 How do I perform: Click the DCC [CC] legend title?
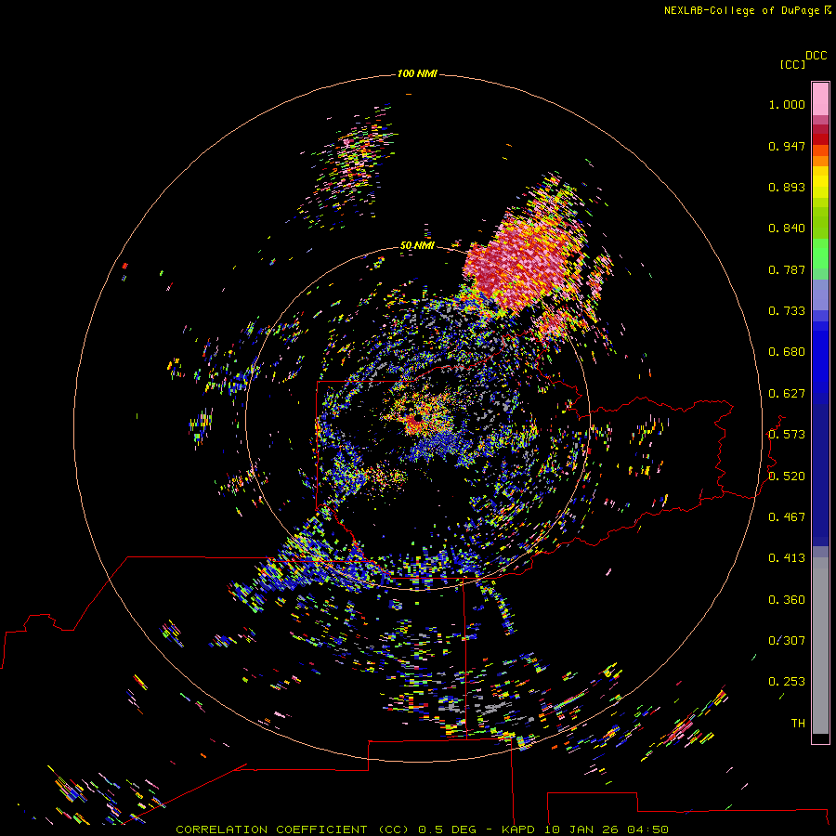(803, 59)
